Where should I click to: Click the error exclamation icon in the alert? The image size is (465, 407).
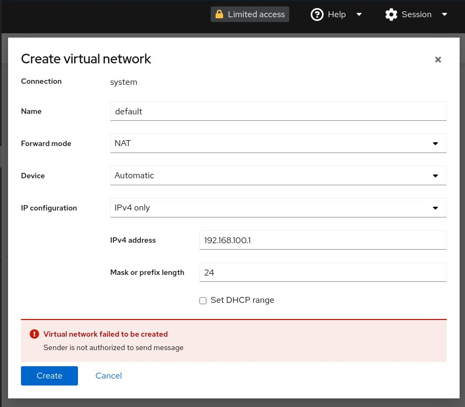(34, 333)
